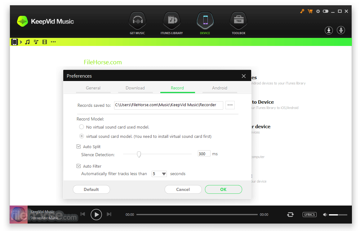Close the Preferences dialog

click(x=244, y=76)
